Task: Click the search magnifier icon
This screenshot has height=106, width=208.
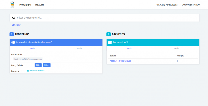Action: [14, 18]
